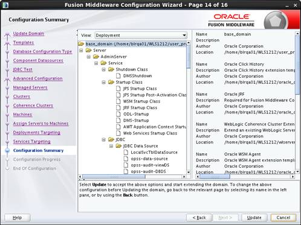This screenshot has width=301, height=225.
Task: Go to the Templates step
Action: 24,42
